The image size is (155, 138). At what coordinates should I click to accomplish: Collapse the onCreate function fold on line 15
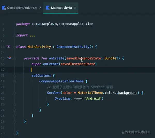[x=15, y=59]
